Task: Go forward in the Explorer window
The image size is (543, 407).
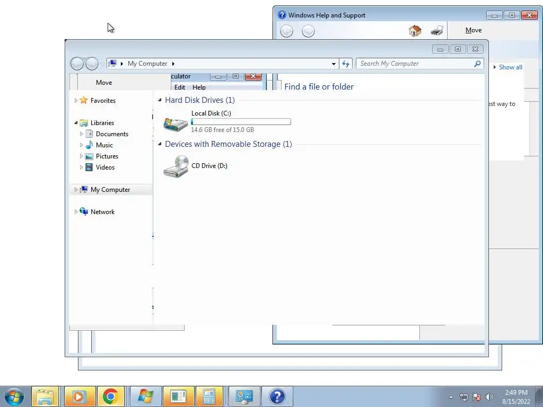Action: 92,64
